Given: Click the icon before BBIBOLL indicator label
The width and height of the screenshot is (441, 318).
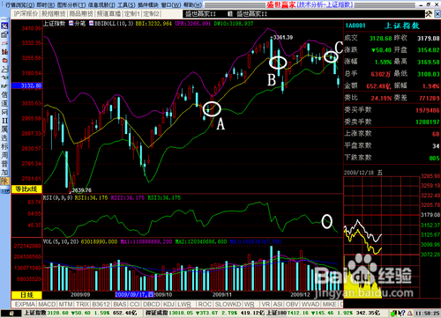Looking at the screenshot, I should (91, 24).
